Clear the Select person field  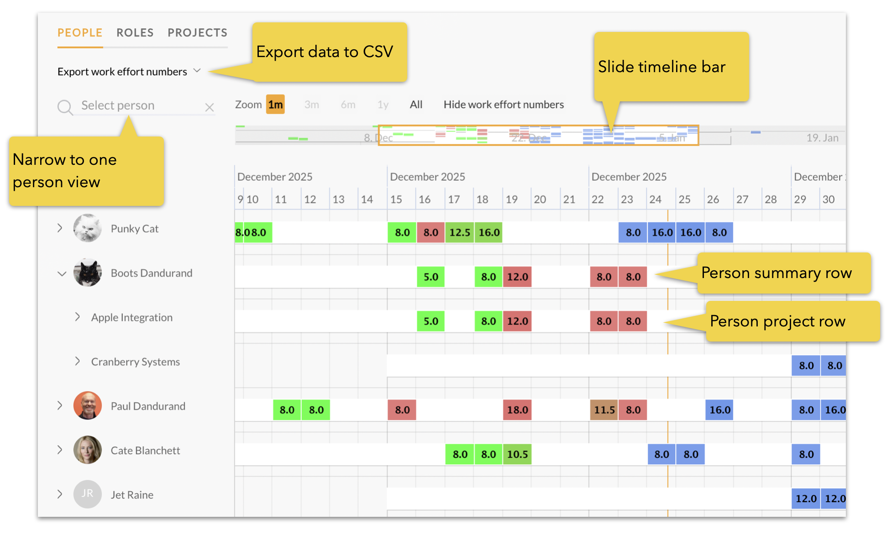[x=210, y=107]
